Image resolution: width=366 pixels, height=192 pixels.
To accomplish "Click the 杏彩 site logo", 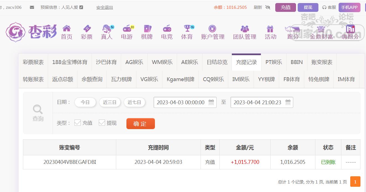I will click(x=31, y=32).
